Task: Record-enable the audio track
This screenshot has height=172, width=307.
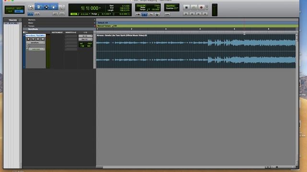Action: click(28, 39)
